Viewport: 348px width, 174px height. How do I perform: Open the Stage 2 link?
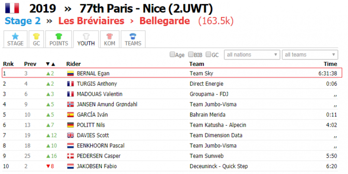pyautogui.click(x=23, y=21)
